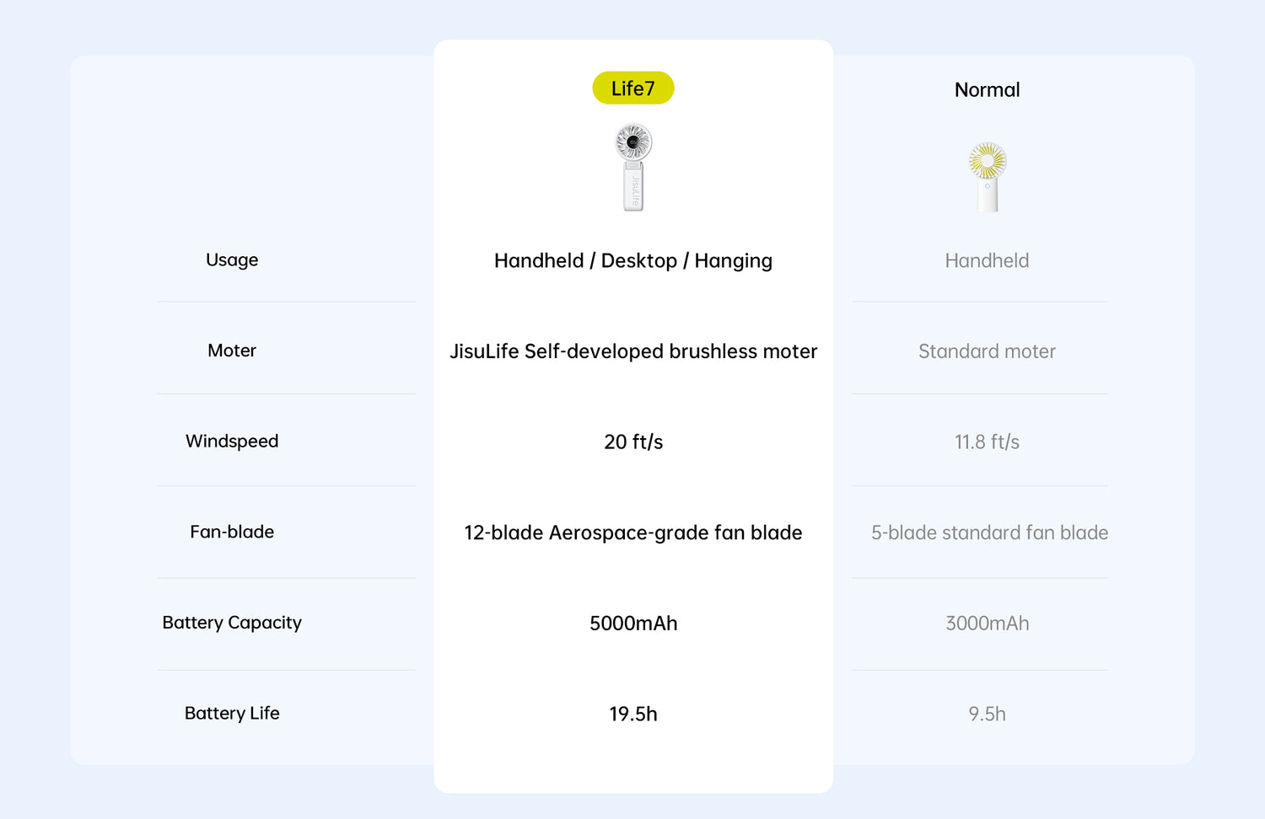Click the Moter row label

232,351
